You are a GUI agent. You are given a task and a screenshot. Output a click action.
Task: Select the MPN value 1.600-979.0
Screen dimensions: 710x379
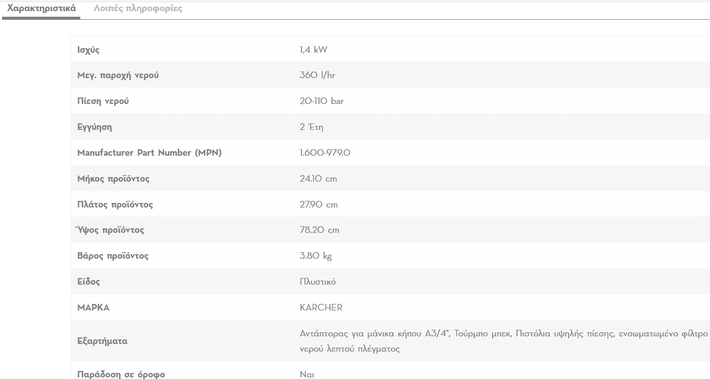point(325,153)
